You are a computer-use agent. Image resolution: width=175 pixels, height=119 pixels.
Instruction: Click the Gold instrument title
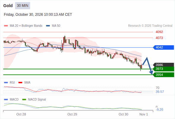click(8, 6)
